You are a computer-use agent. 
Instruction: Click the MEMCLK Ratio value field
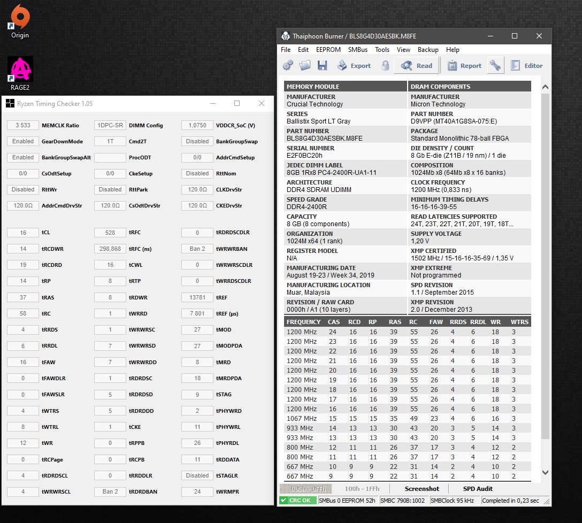[x=23, y=126]
